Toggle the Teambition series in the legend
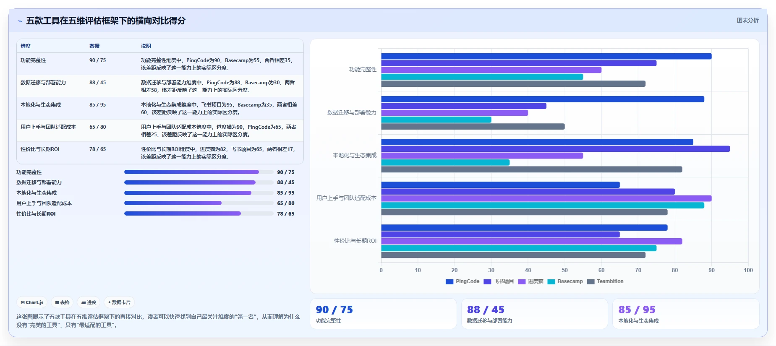776x346 pixels. pyautogui.click(x=605, y=281)
